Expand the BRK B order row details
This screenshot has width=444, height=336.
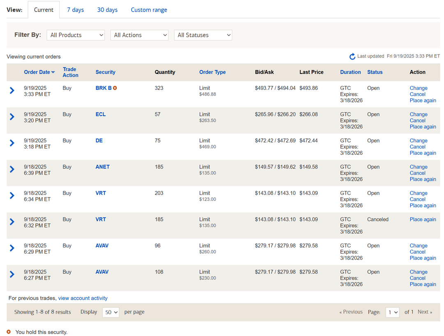12,90
